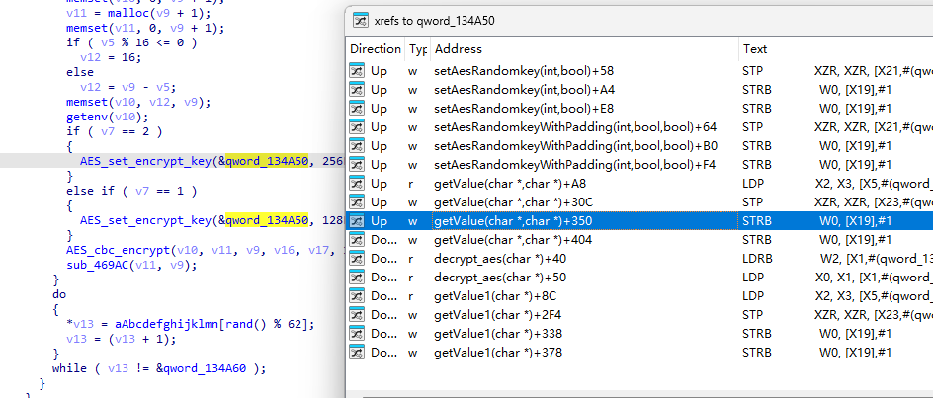Click the icon on the getValue(char *,char *)+A8 row
The width and height of the screenshot is (933, 398).
point(358,184)
